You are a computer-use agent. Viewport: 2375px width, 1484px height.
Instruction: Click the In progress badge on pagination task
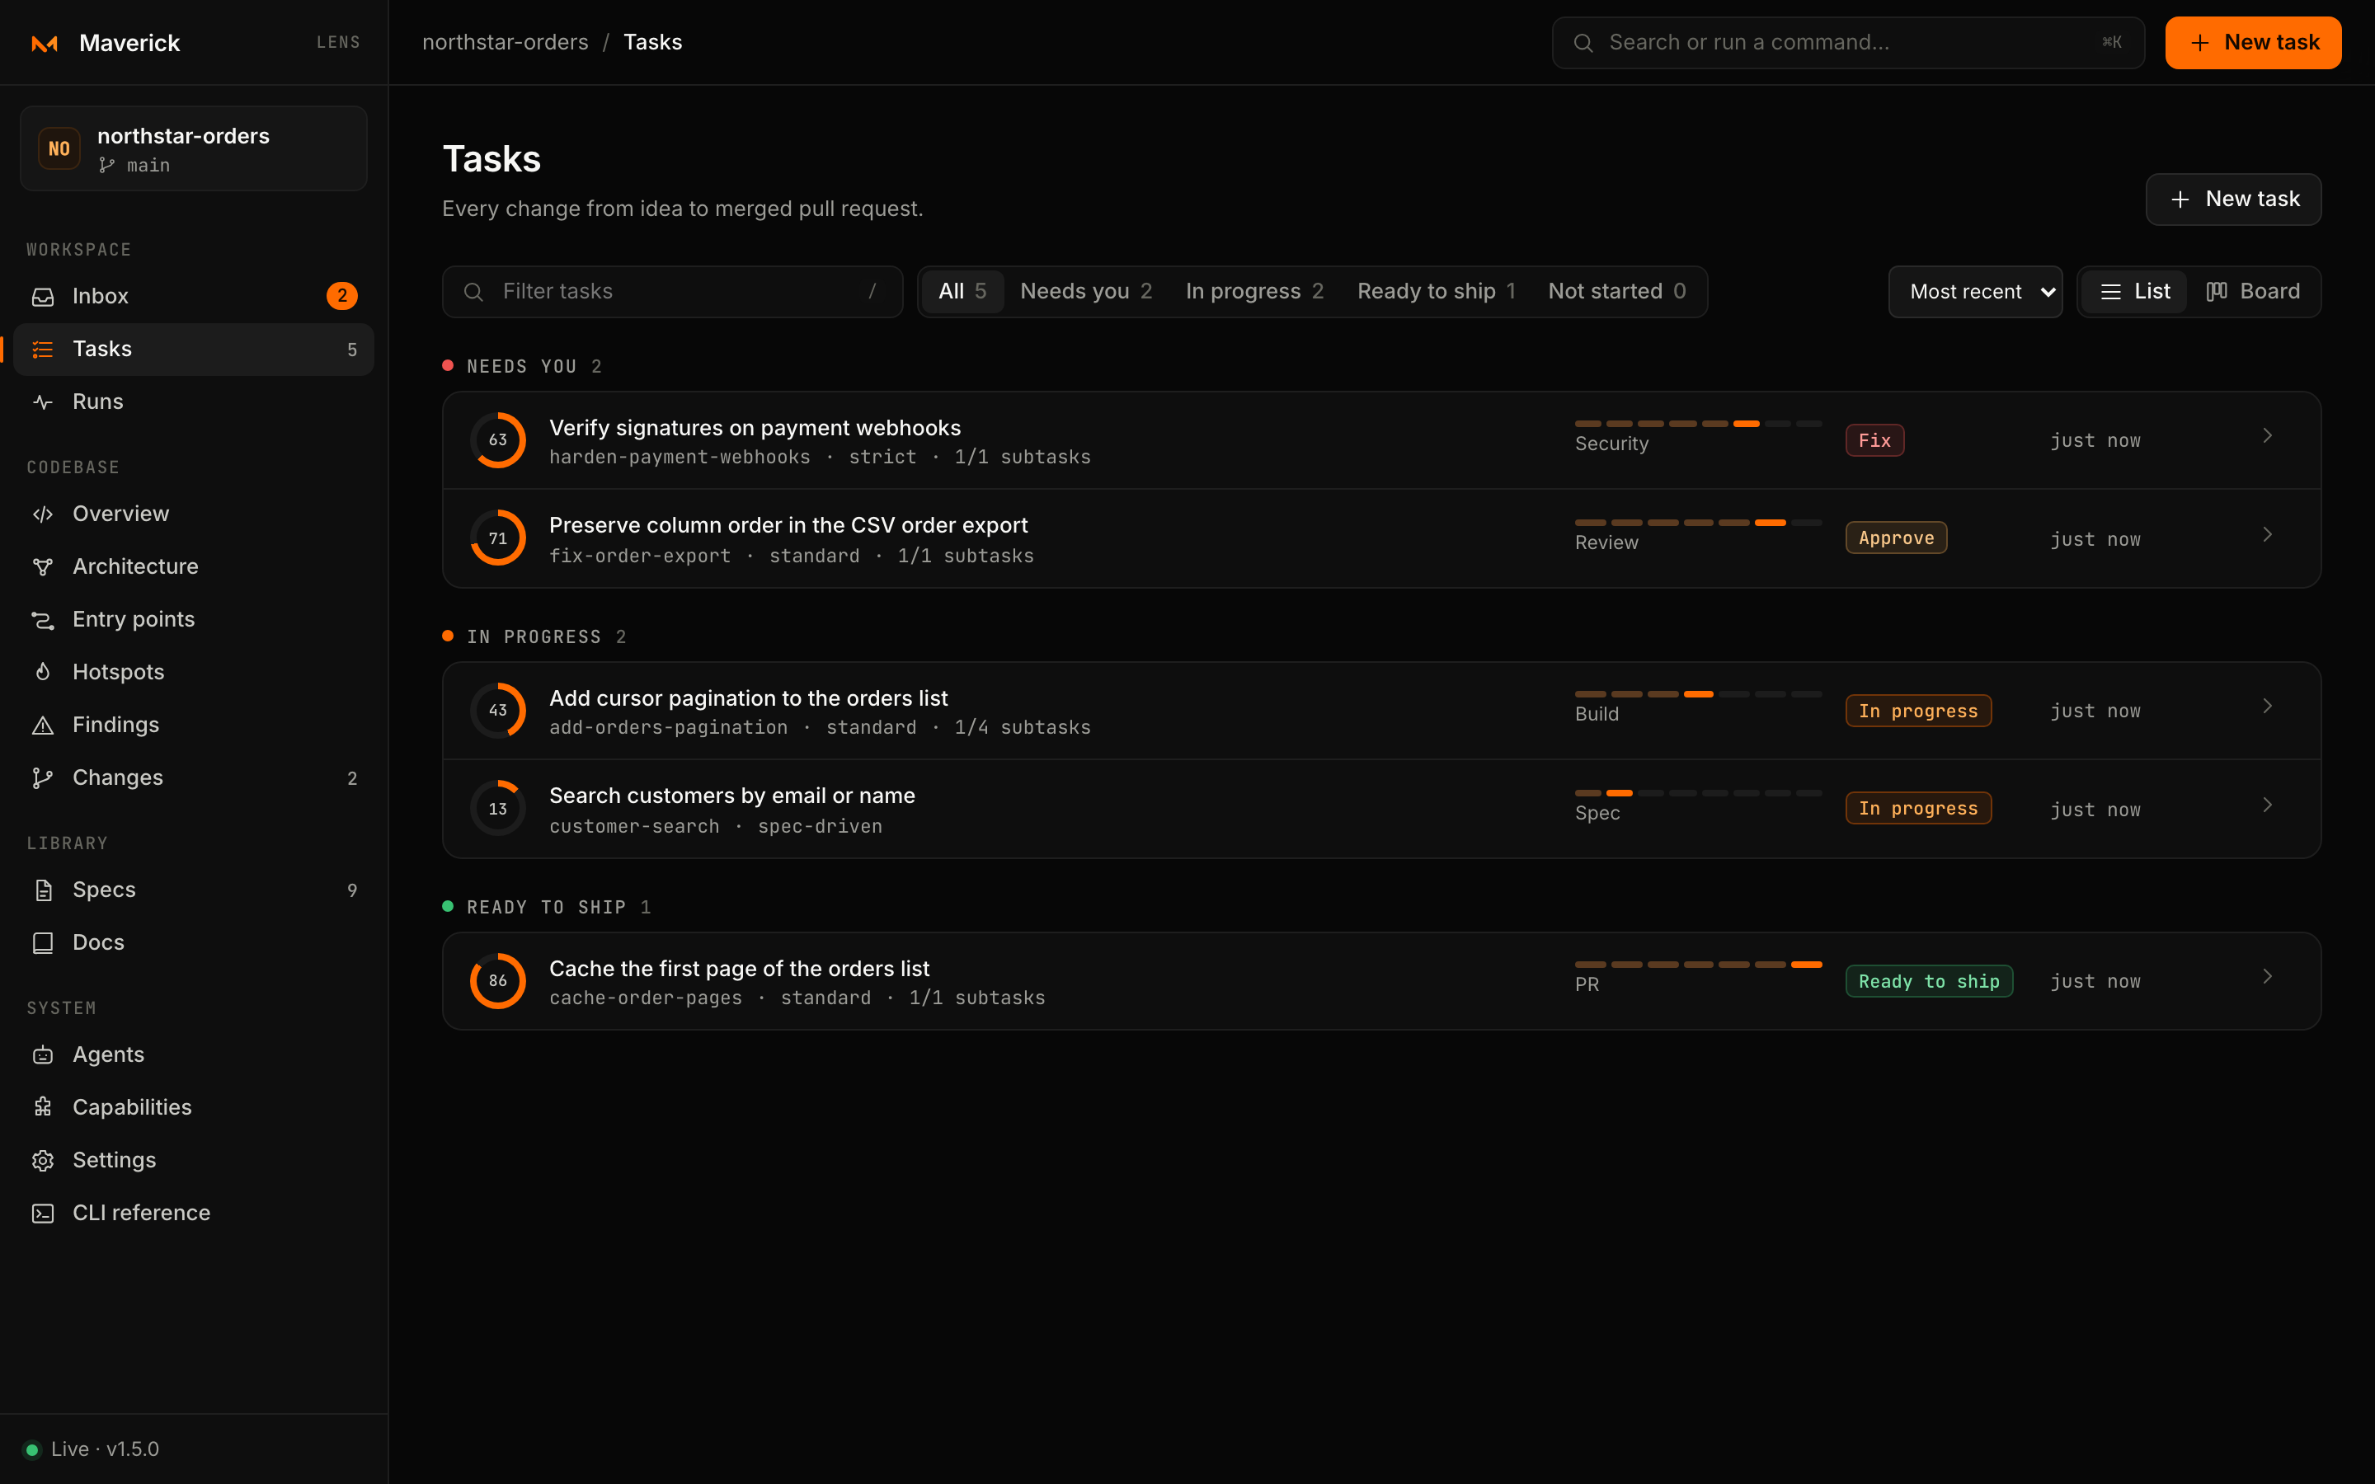point(1917,711)
